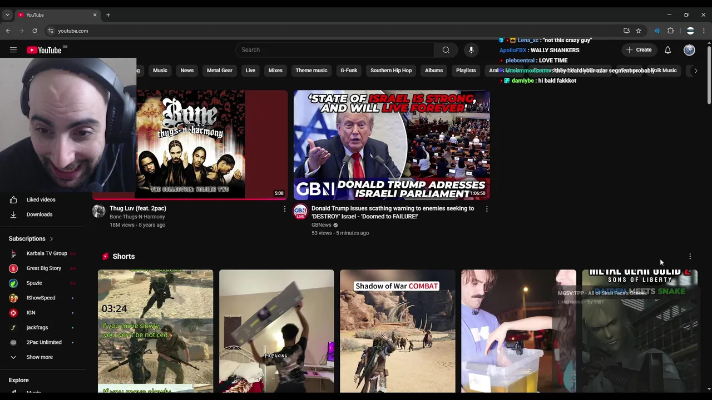Screen dimensions: 712x400
Task: Select the Metal Gear filter chip
Action: pos(220,71)
